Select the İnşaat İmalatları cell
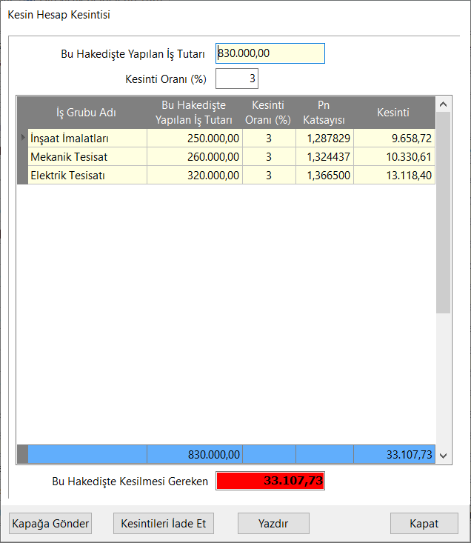 click(x=87, y=139)
